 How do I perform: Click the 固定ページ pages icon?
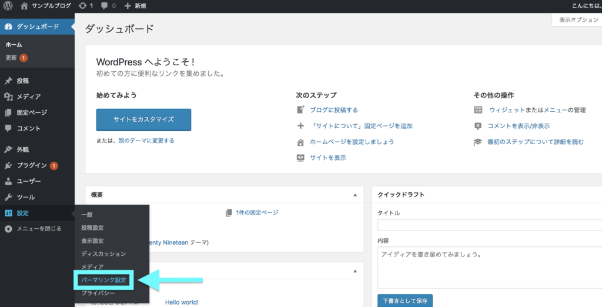pos(8,112)
